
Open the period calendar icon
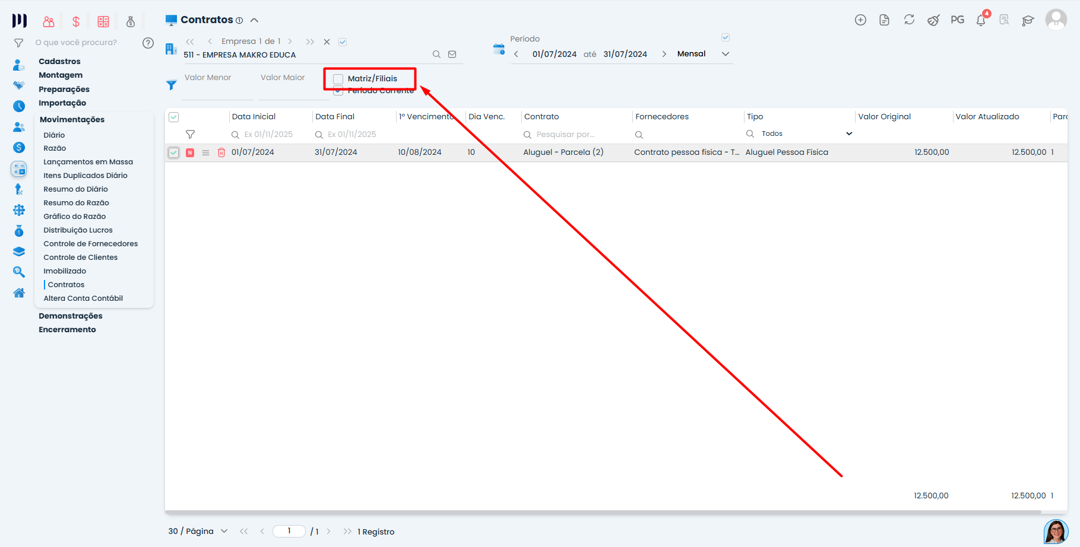click(x=499, y=49)
